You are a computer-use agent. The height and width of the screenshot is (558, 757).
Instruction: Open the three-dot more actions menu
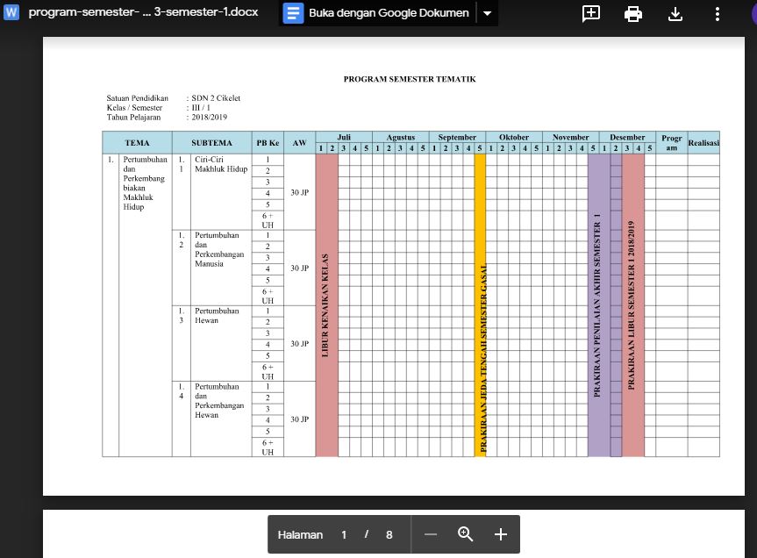click(717, 13)
